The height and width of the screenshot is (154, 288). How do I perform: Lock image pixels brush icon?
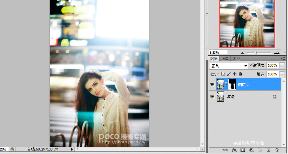[229, 74]
